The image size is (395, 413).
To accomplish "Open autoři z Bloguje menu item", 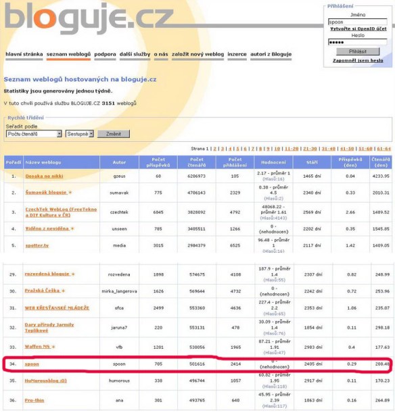I will pos(271,54).
